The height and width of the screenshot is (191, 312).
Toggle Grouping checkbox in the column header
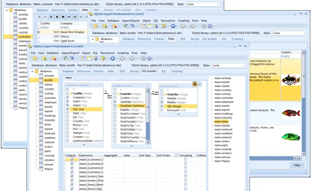tap(177, 155)
